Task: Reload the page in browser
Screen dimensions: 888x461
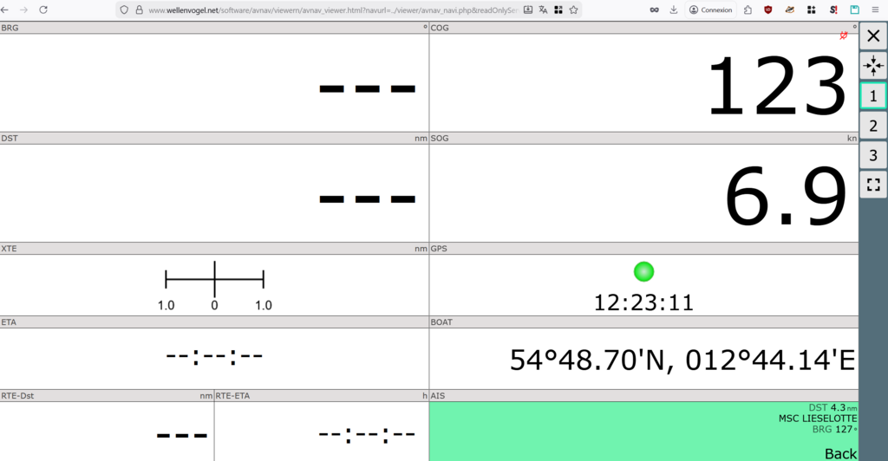Action: click(43, 10)
